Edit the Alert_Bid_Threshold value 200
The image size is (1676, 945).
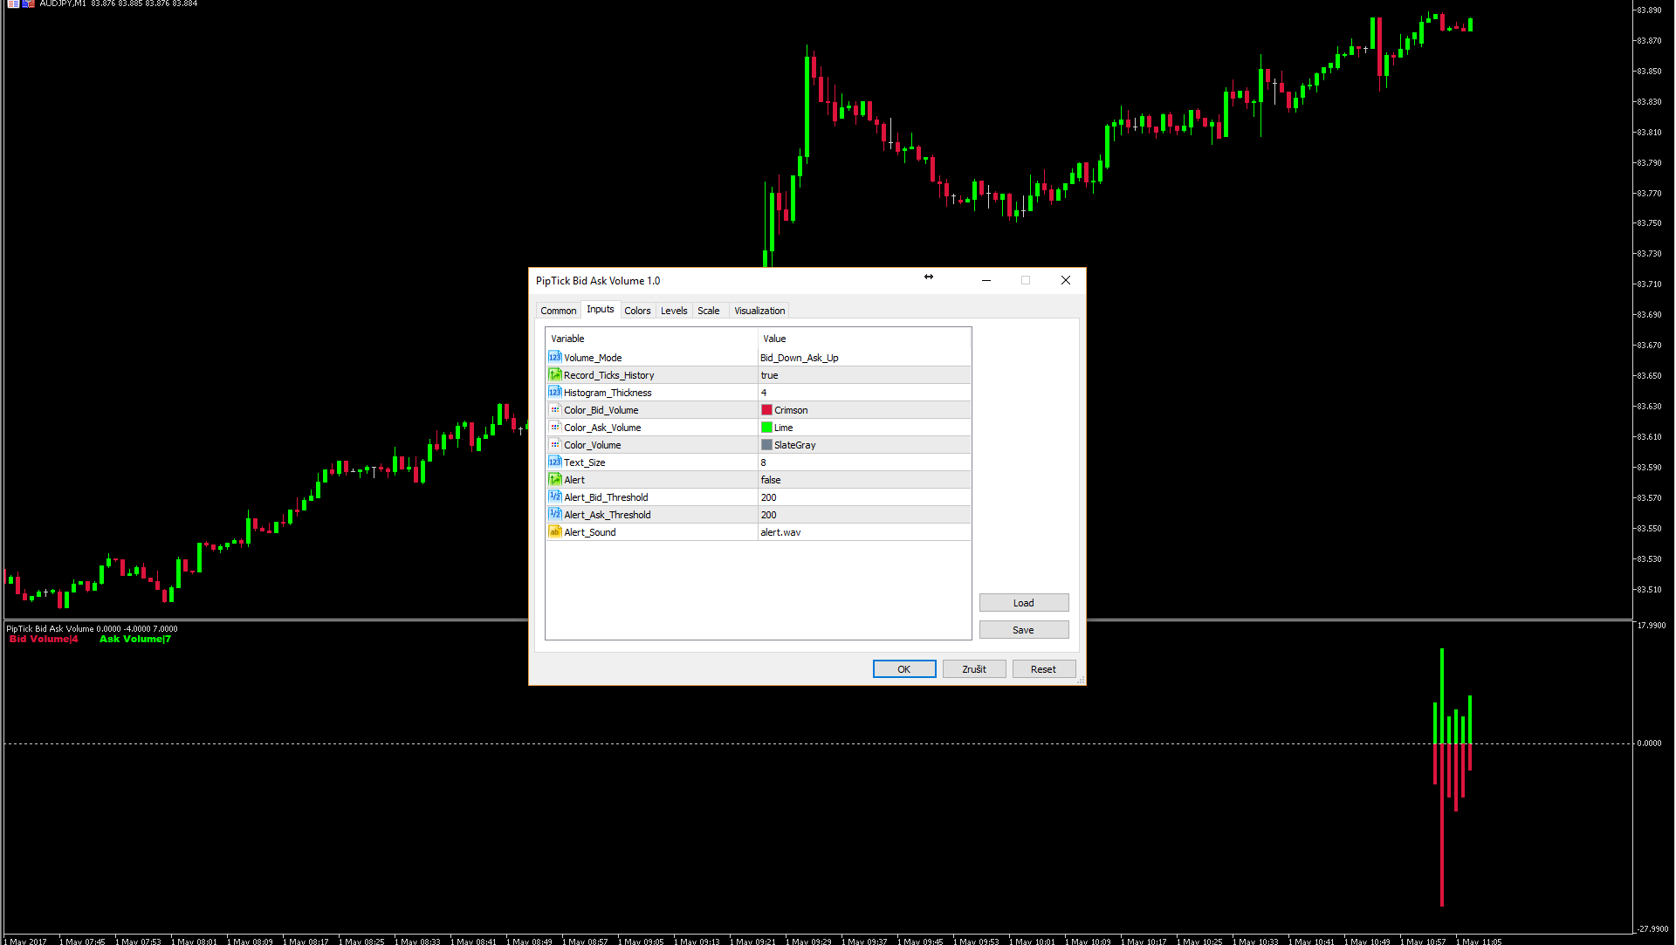(x=864, y=497)
